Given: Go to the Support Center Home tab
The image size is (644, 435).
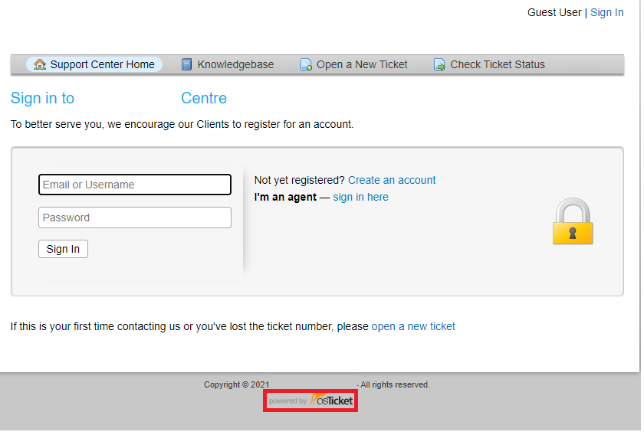Looking at the screenshot, I should coord(102,64).
